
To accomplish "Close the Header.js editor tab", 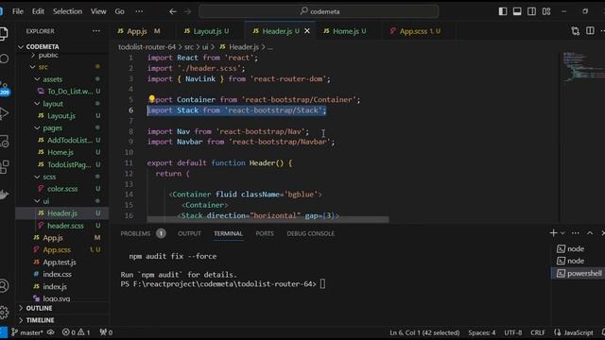I will (x=307, y=31).
